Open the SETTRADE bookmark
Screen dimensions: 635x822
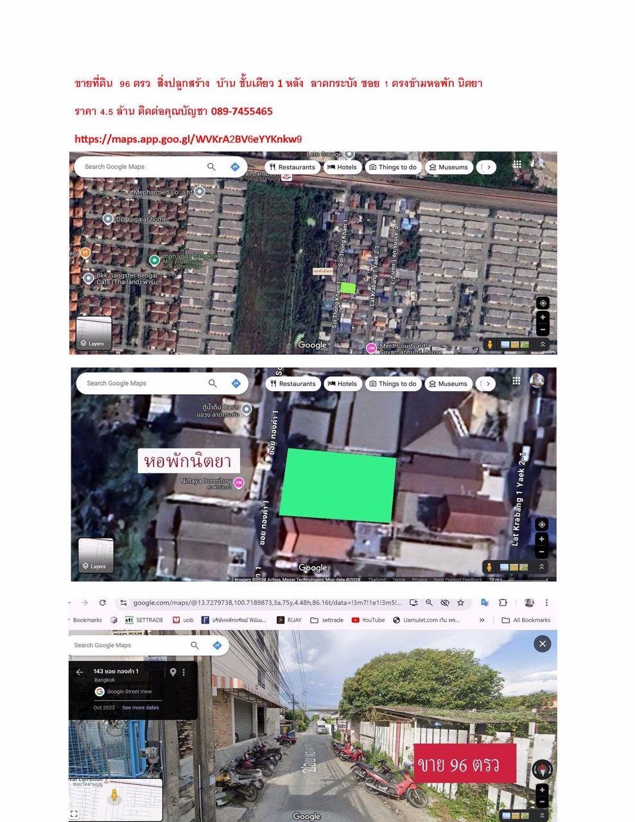(x=144, y=620)
